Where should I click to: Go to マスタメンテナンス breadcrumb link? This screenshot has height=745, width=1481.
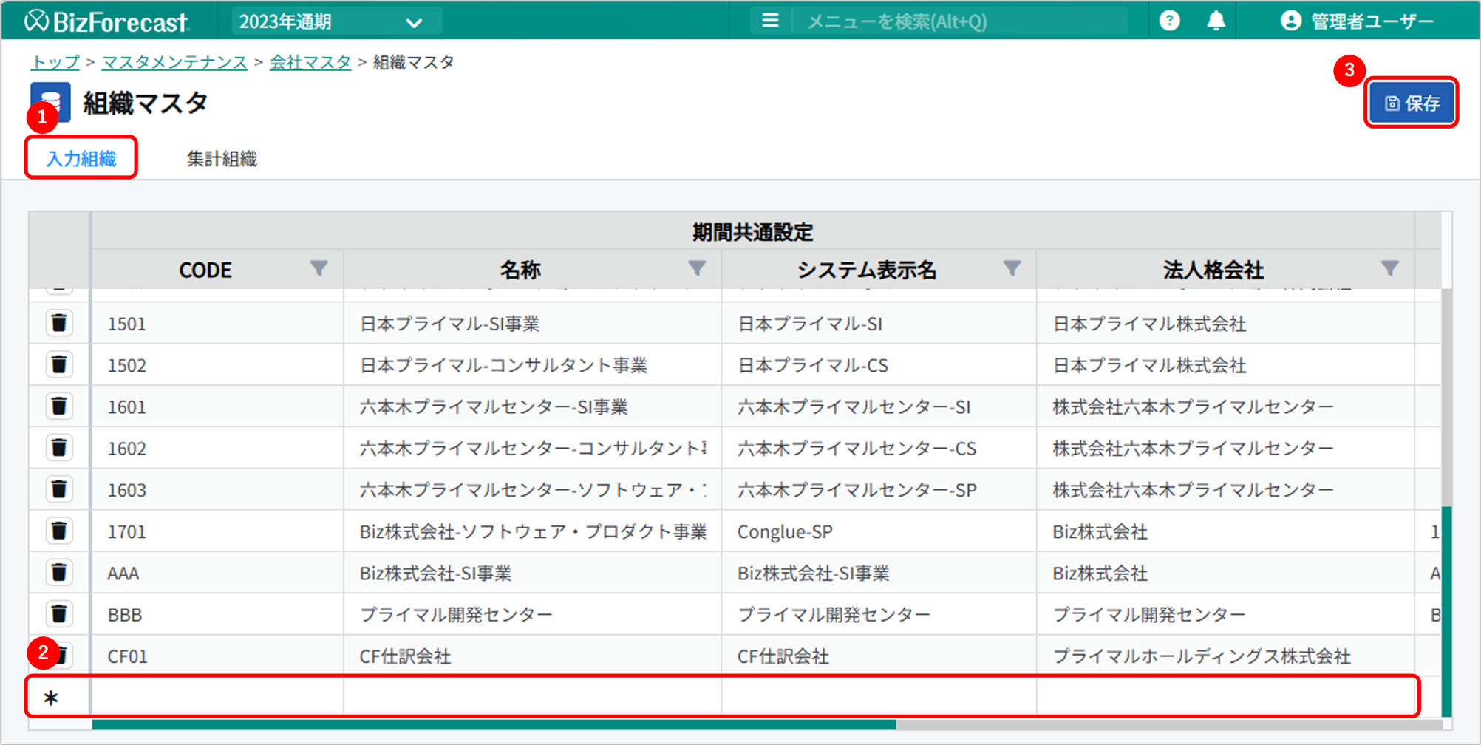pos(174,62)
